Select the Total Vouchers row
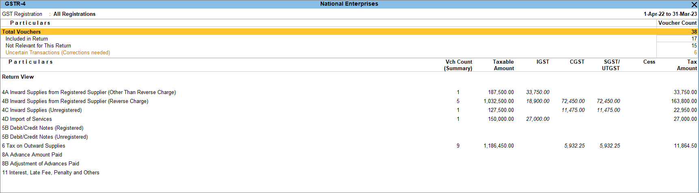This screenshot has height=193, width=699. [349, 32]
